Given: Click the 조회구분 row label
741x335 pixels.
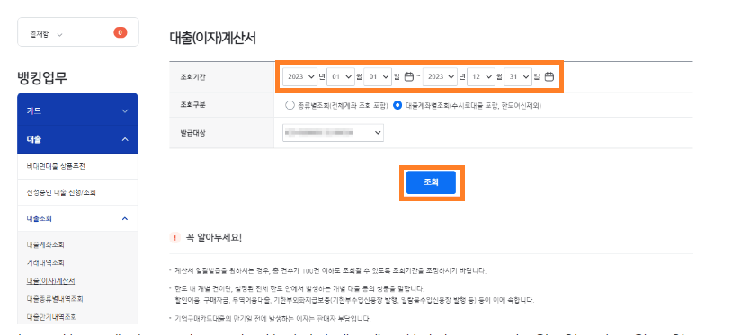Looking at the screenshot, I should (x=192, y=106).
